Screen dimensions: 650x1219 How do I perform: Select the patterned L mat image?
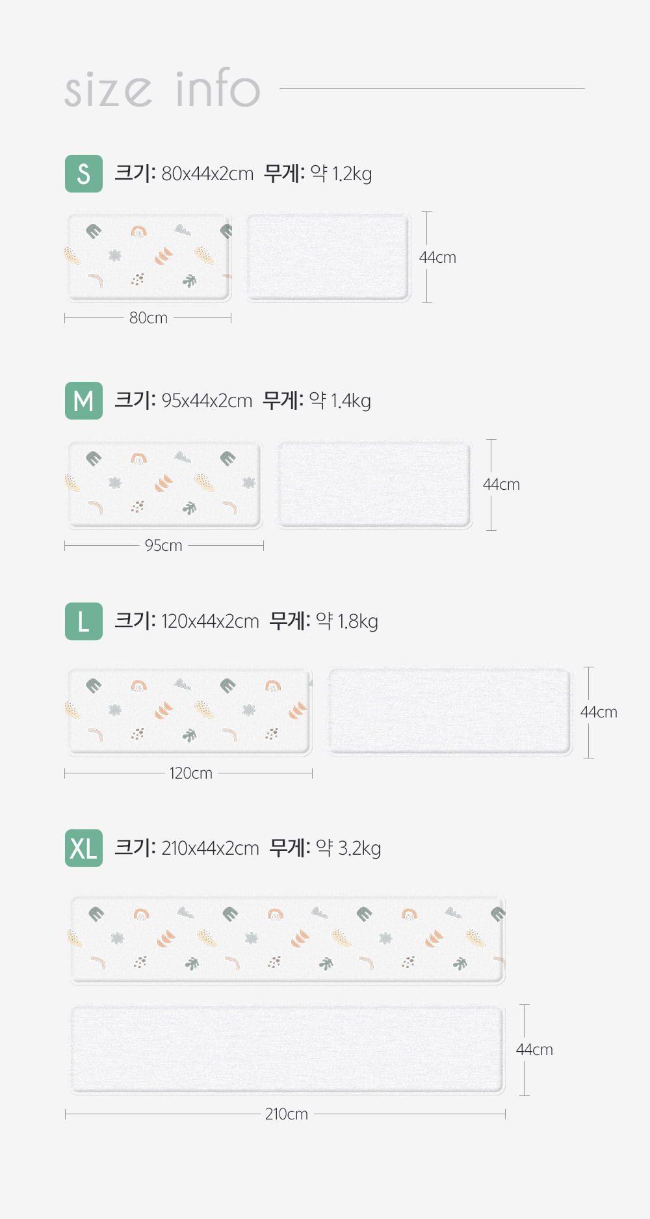[189, 712]
